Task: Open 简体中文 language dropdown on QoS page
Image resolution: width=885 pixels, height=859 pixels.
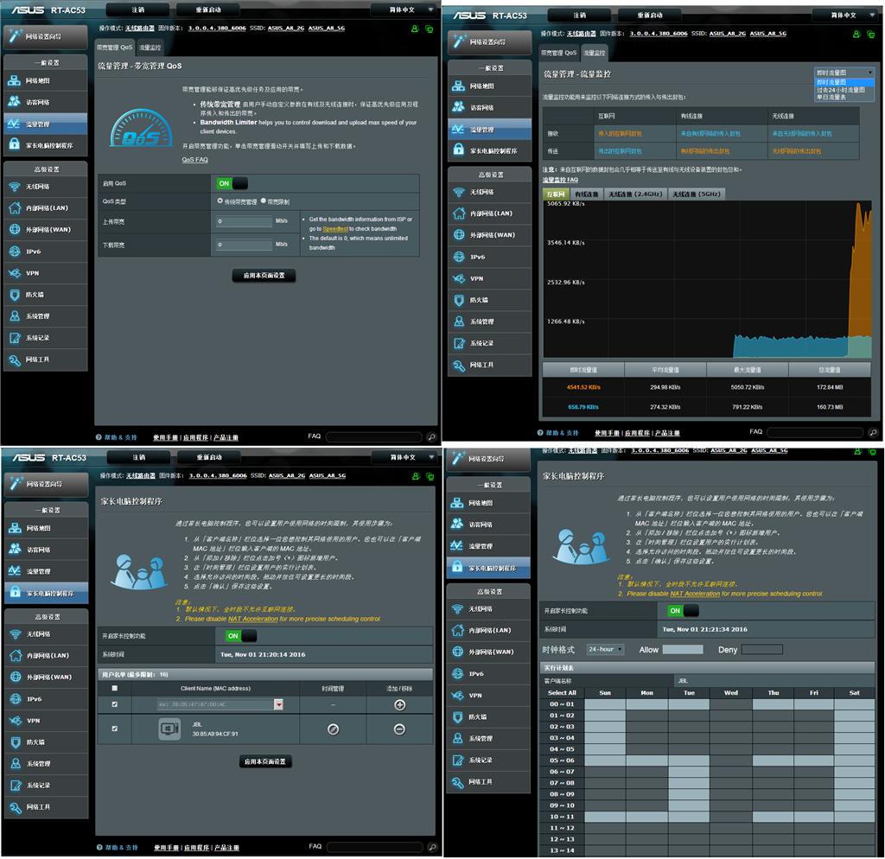Action: (x=404, y=10)
